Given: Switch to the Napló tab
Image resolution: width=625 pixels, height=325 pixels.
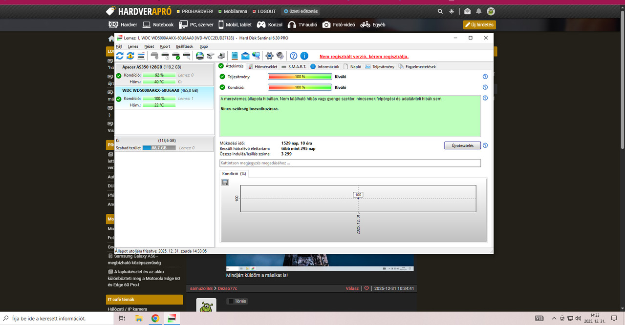Looking at the screenshot, I should pos(352,66).
